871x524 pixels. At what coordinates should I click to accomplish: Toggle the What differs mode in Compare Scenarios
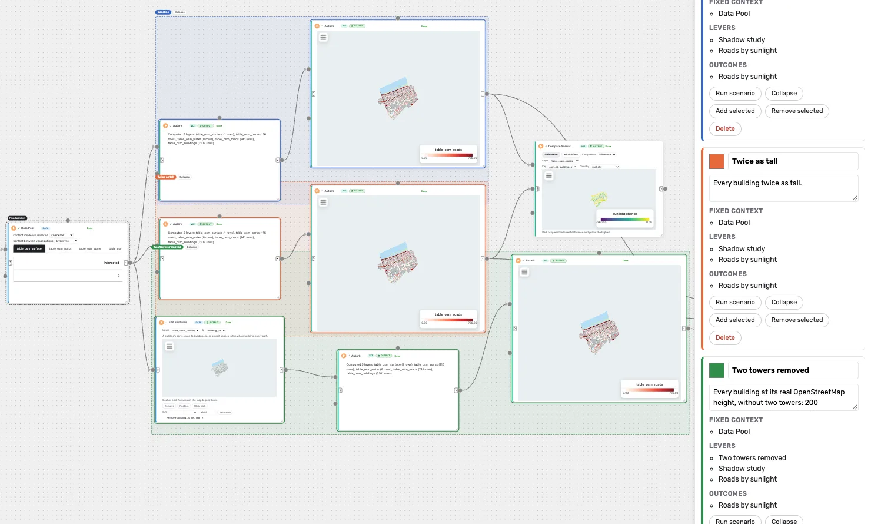pos(571,154)
